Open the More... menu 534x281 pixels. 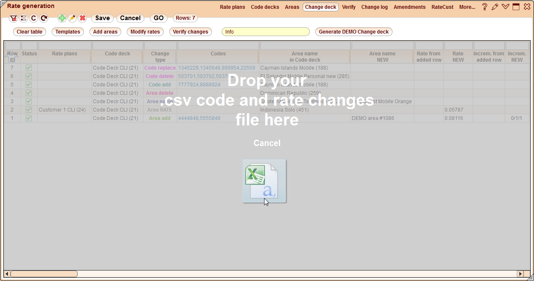pyautogui.click(x=467, y=7)
